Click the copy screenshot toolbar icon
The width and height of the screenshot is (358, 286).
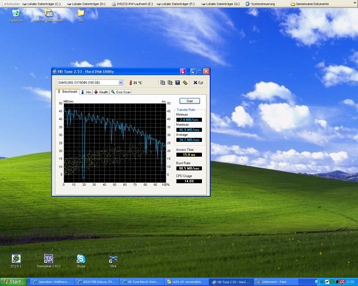pyautogui.click(x=170, y=82)
